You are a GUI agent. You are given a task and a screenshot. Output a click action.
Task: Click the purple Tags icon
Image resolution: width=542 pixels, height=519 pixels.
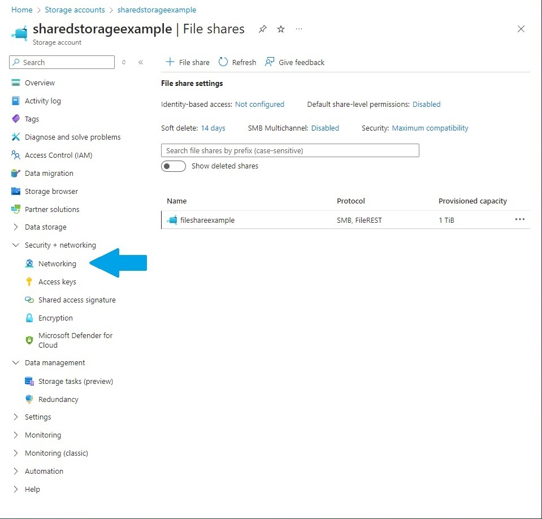(16, 119)
